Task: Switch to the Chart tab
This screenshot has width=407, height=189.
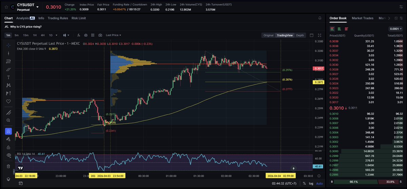Action: coord(8,18)
